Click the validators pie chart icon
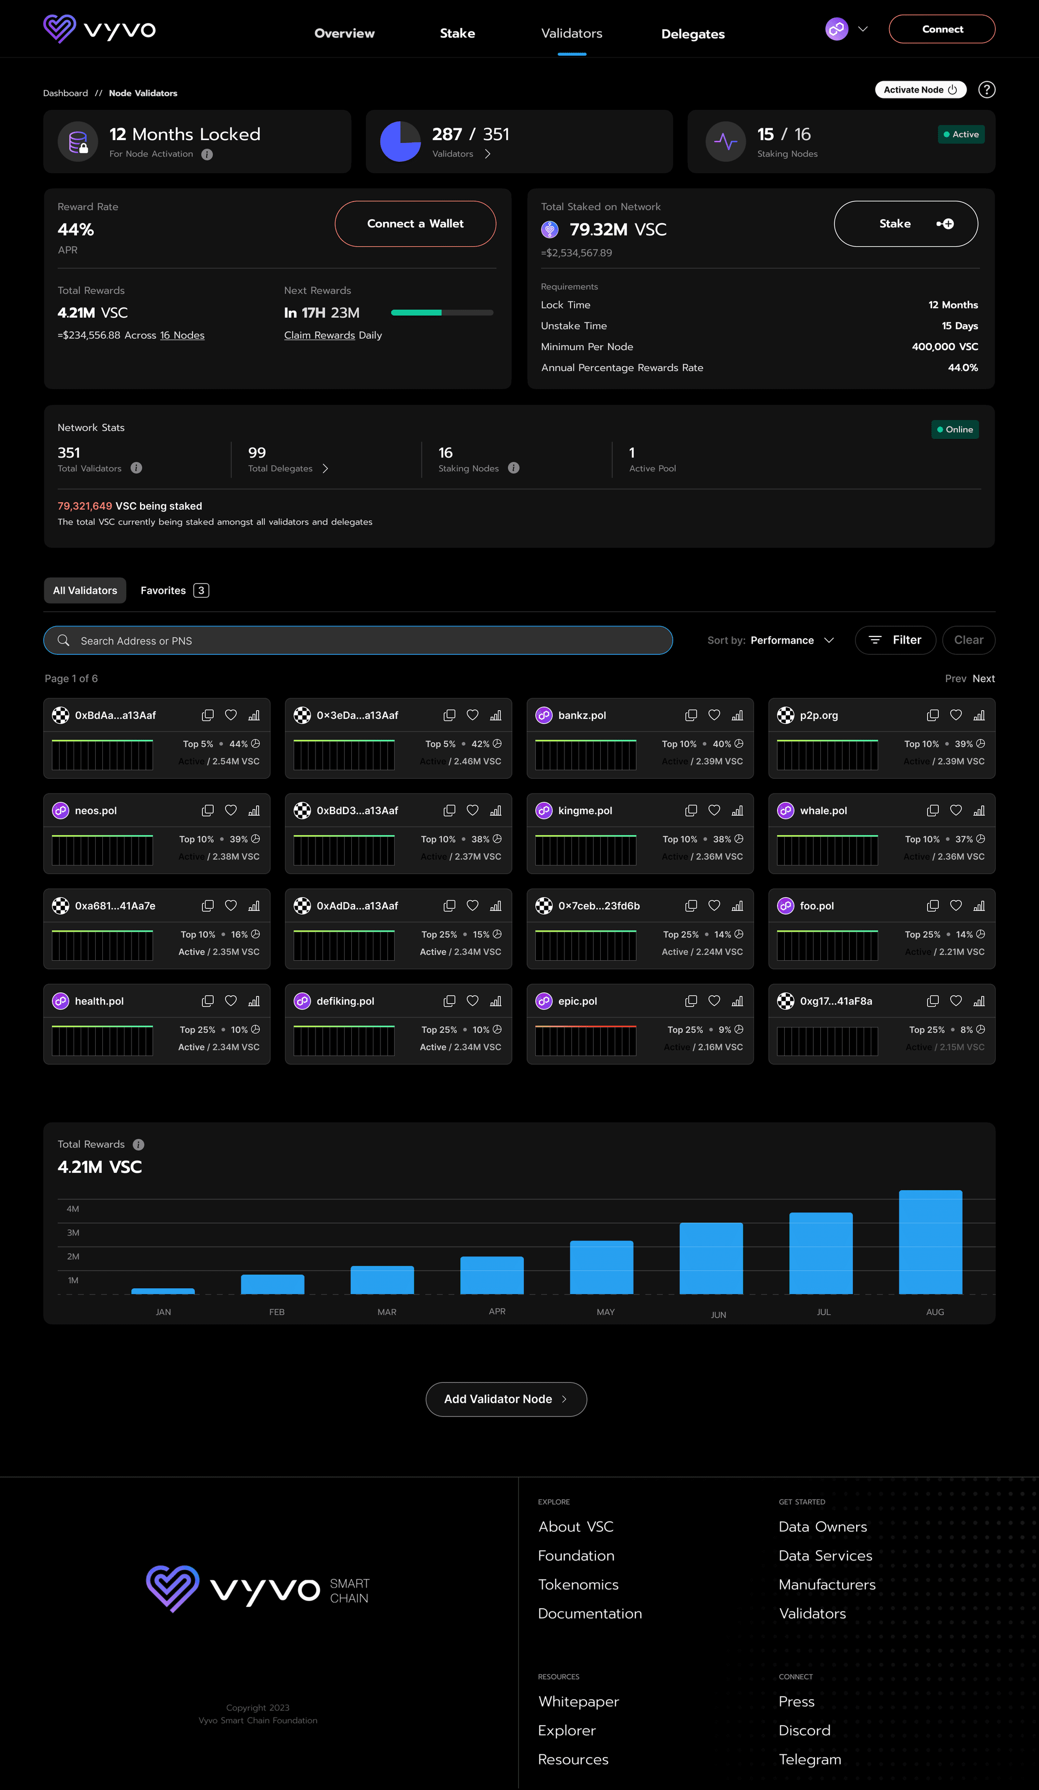The image size is (1039, 1790). tap(400, 141)
